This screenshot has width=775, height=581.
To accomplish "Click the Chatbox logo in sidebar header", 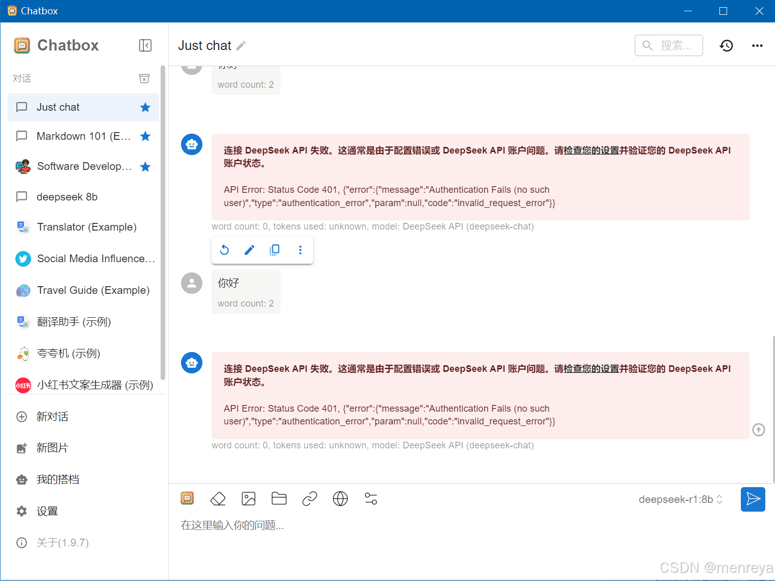I will click(x=21, y=45).
